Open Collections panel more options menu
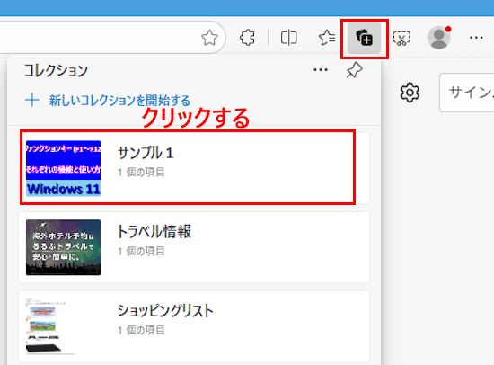The width and height of the screenshot is (494, 365). coord(321,70)
